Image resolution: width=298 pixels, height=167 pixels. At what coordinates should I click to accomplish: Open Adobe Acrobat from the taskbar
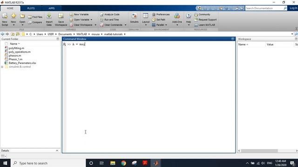click(145, 163)
